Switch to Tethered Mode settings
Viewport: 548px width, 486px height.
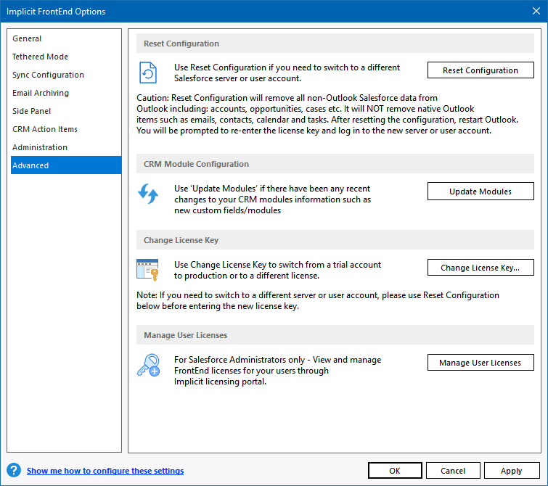click(x=40, y=57)
